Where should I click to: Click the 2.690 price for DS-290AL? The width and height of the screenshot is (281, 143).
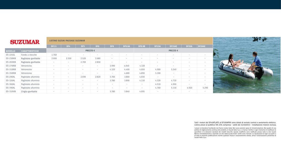[83, 77]
